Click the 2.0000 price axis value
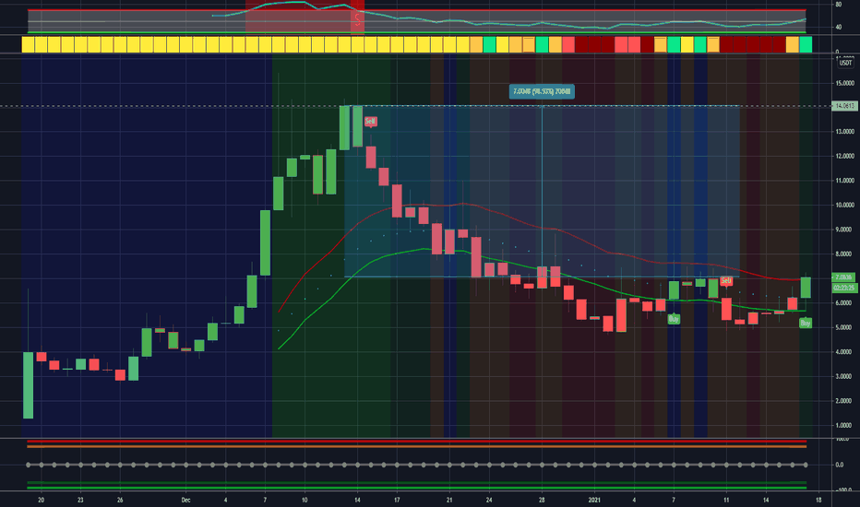This screenshot has height=507, width=860. (x=845, y=401)
